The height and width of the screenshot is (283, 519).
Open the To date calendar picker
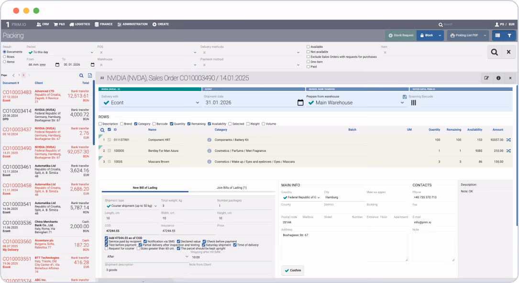(92, 65)
